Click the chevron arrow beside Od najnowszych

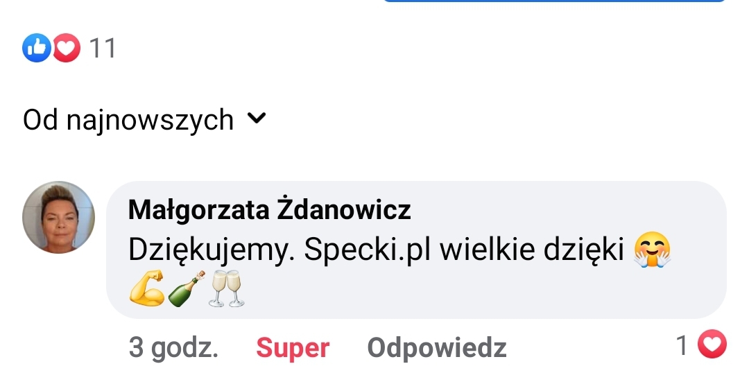pos(257,118)
